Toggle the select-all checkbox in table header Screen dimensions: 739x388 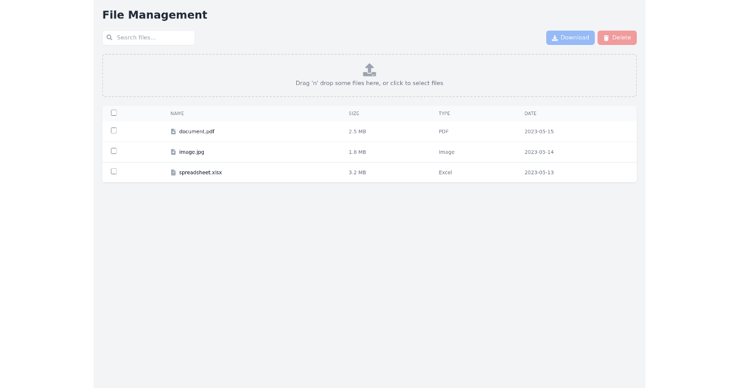tap(114, 113)
